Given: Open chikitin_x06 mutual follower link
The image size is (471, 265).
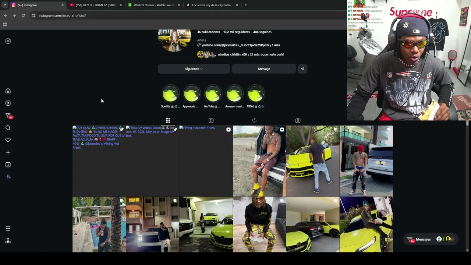Looking at the screenshot, I should 239,54.
